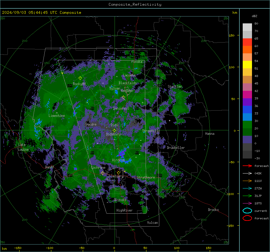Click white plus marker east of ThreeHills

click(169, 120)
